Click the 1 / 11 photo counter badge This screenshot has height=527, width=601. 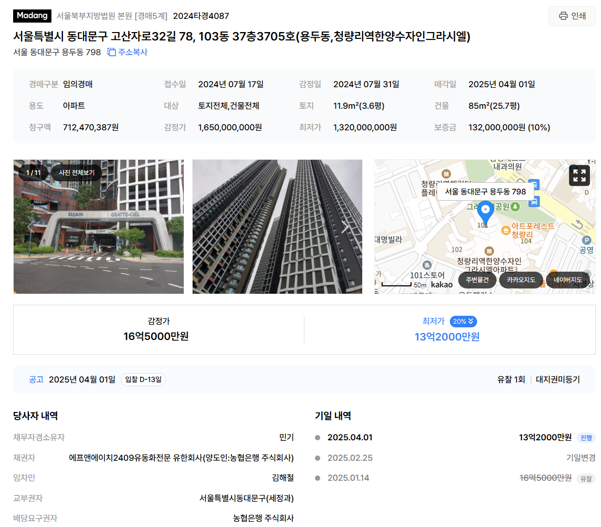point(34,172)
